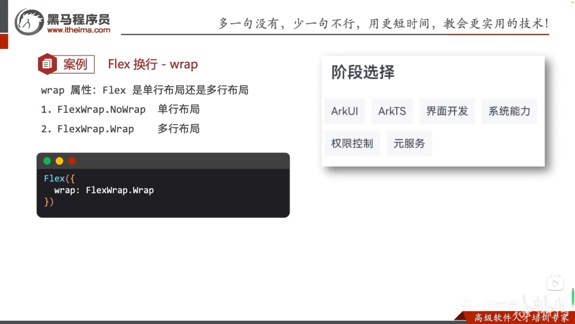This screenshot has width=575, height=324.
Task: Select the ArkTS tag
Action: pyautogui.click(x=392, y=111)
